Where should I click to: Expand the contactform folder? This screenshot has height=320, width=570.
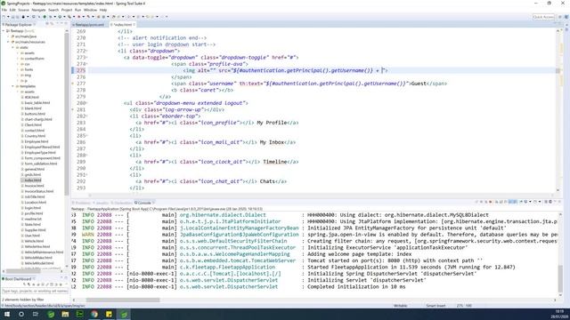[17, 59]
